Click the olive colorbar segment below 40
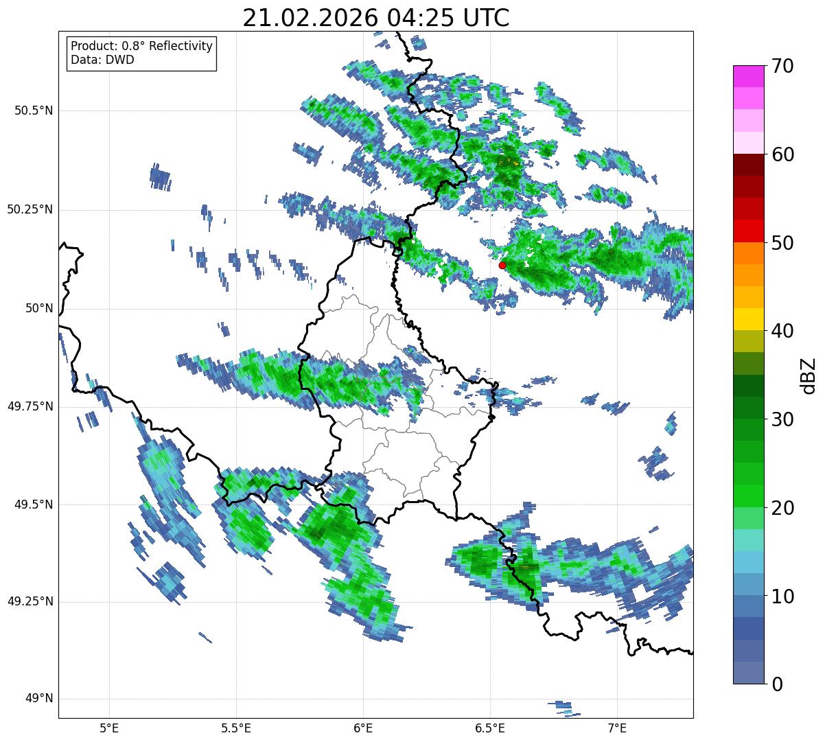The height and width of the screenshot is (742, 825). [748, 342]
